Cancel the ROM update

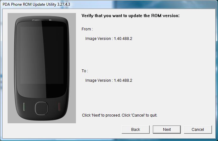(x=198, y=130)
